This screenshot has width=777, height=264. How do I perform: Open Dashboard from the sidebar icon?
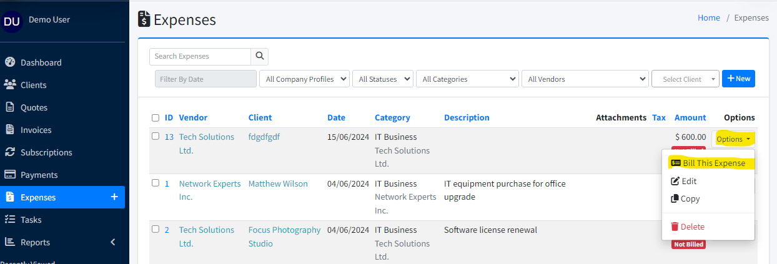pyautogui.click(x=9, y=62)
